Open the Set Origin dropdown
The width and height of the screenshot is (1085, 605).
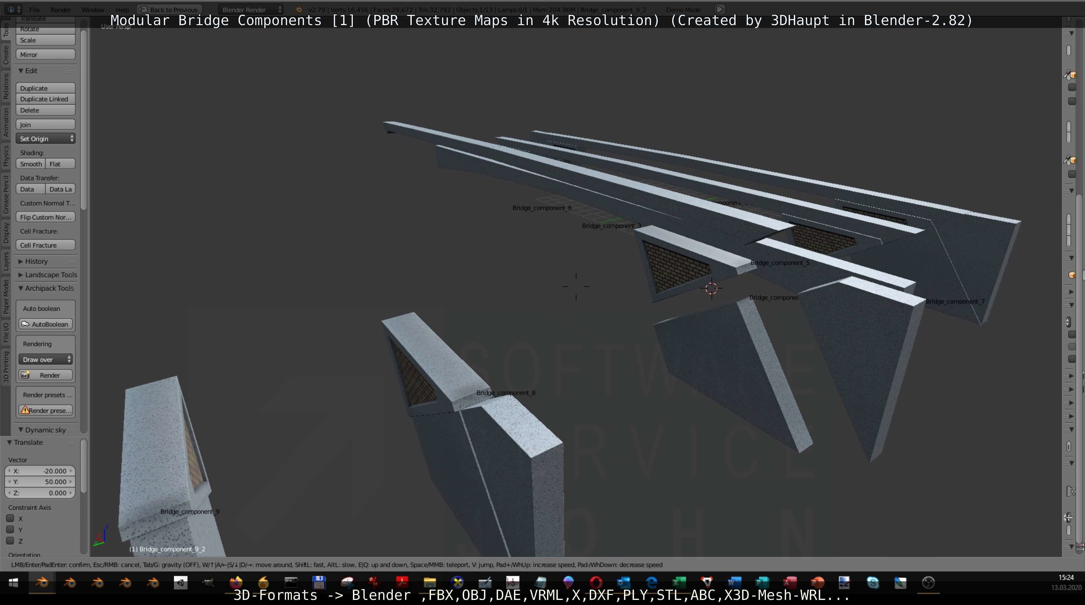click(45, 139)
